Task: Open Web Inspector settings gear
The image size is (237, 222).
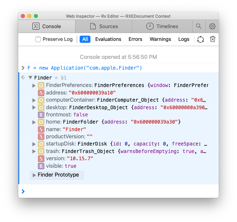Action: [212, 26]
